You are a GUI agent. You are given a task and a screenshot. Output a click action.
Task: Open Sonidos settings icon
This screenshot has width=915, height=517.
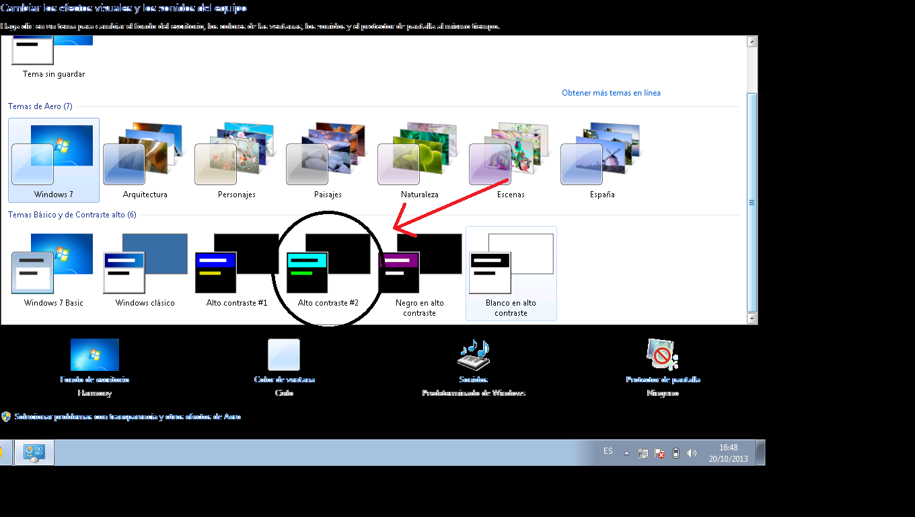[474, 355]
